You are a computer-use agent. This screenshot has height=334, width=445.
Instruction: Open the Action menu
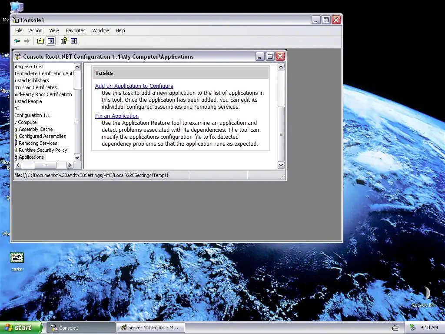(x=36, y=30)
